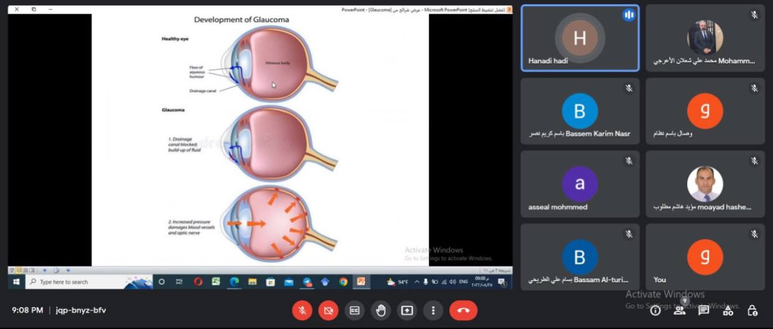The image size is (773, 329).
Task: Click Hanadi hadi's blue speaking indicator
Action: (629, 15)
